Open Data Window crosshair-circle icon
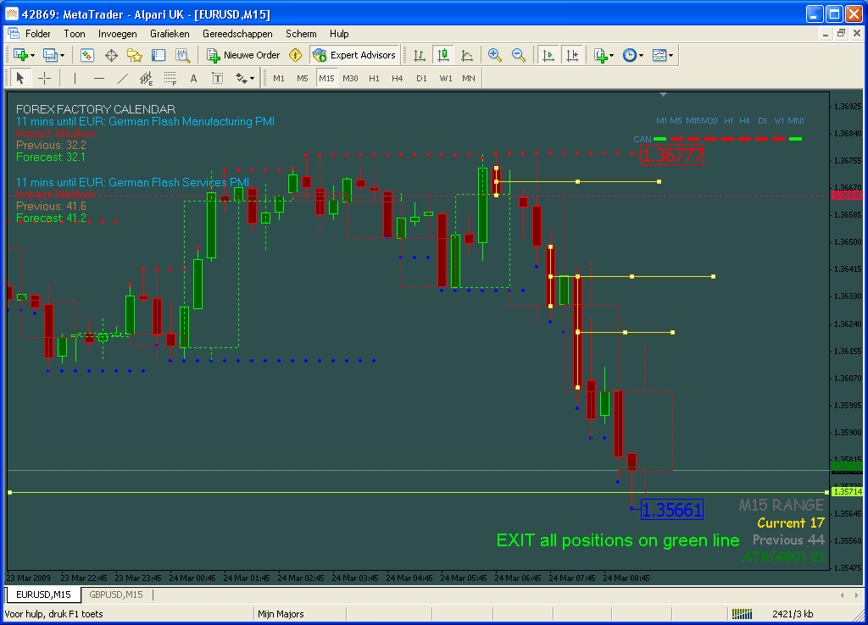Image resolution: width=868 pixels, height=625 pixels. [111, 55]
